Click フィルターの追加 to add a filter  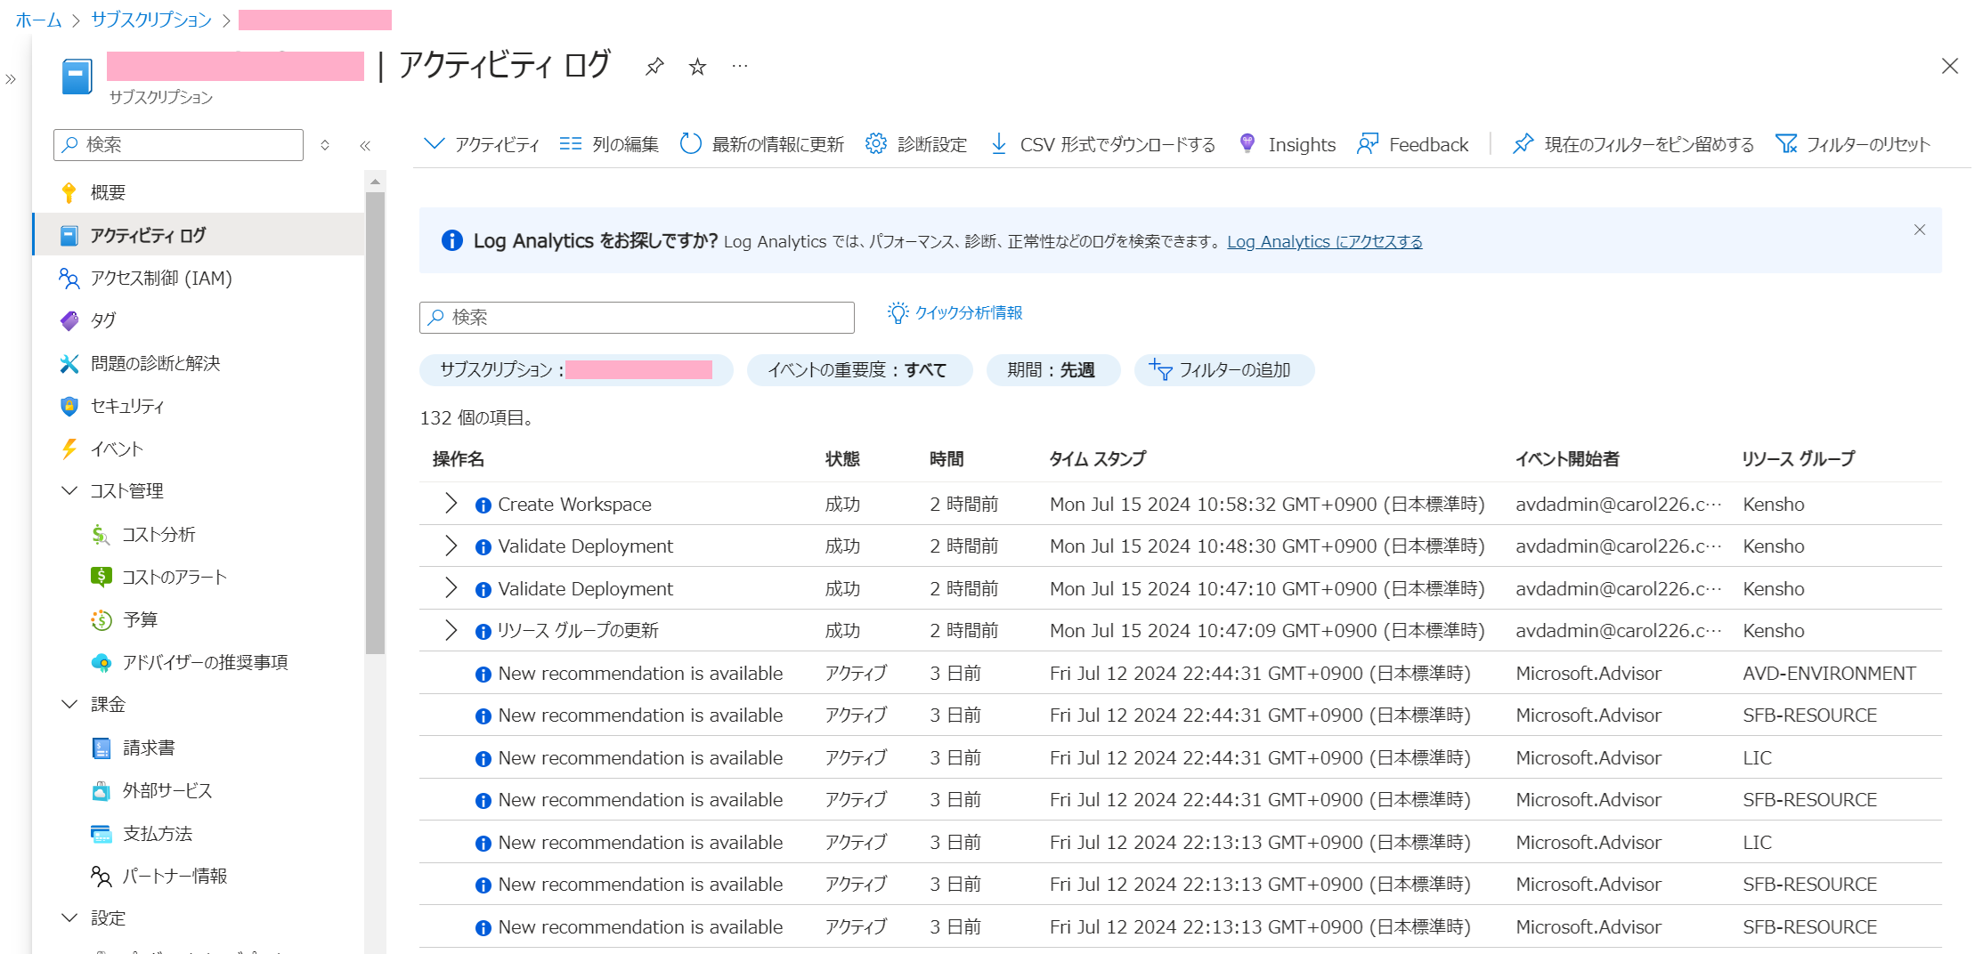[1223, 370]
